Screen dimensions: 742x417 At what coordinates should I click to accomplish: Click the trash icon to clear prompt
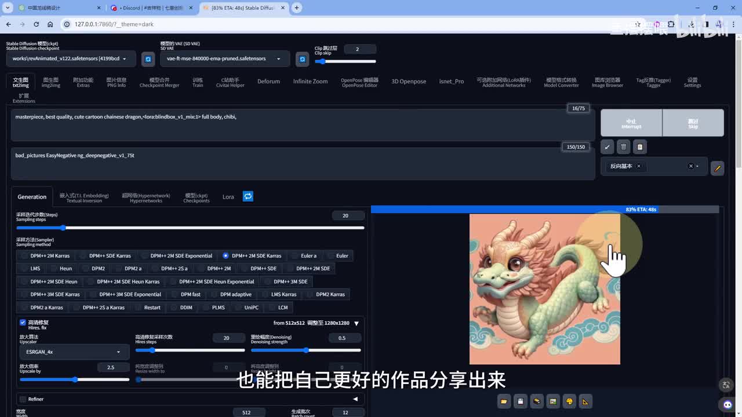click(x=623, y=147)
